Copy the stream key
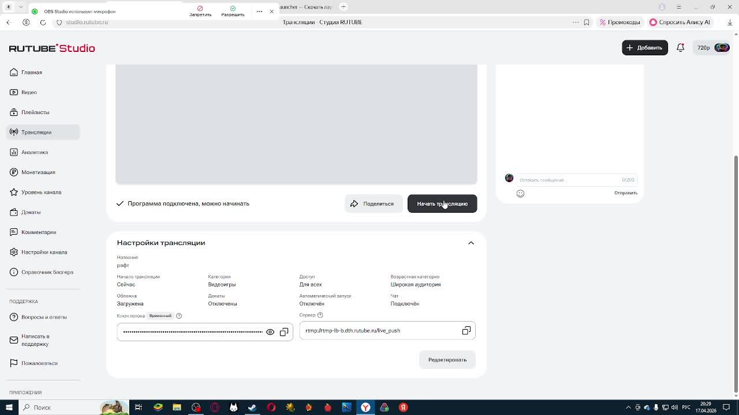The image size is (739, 415). 284,332
